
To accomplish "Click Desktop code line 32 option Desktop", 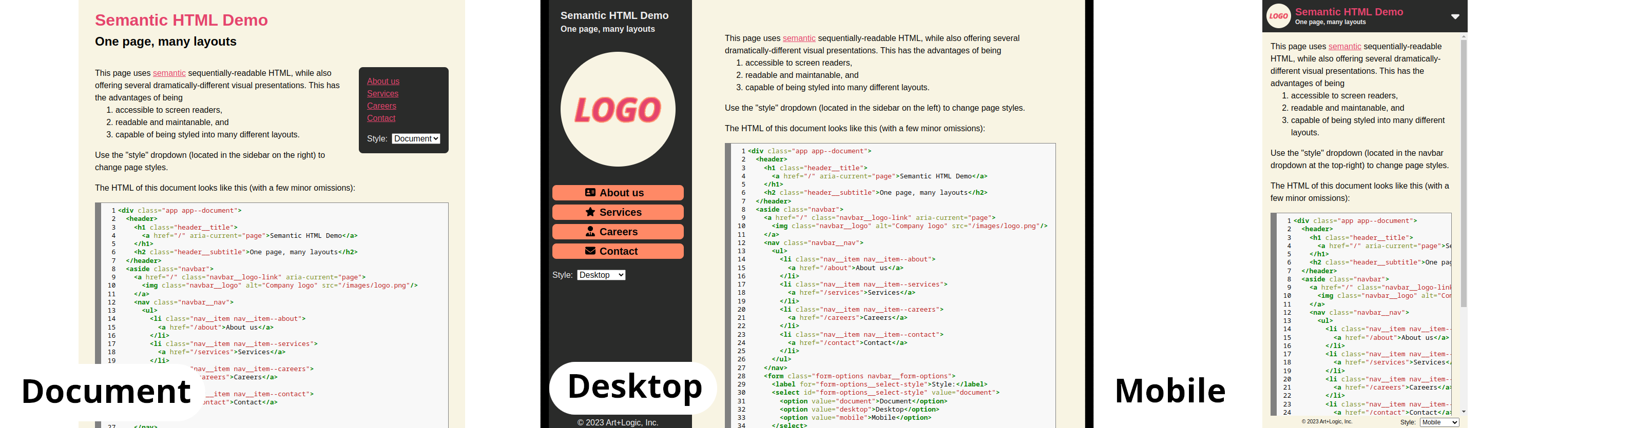I will [859, 409].
